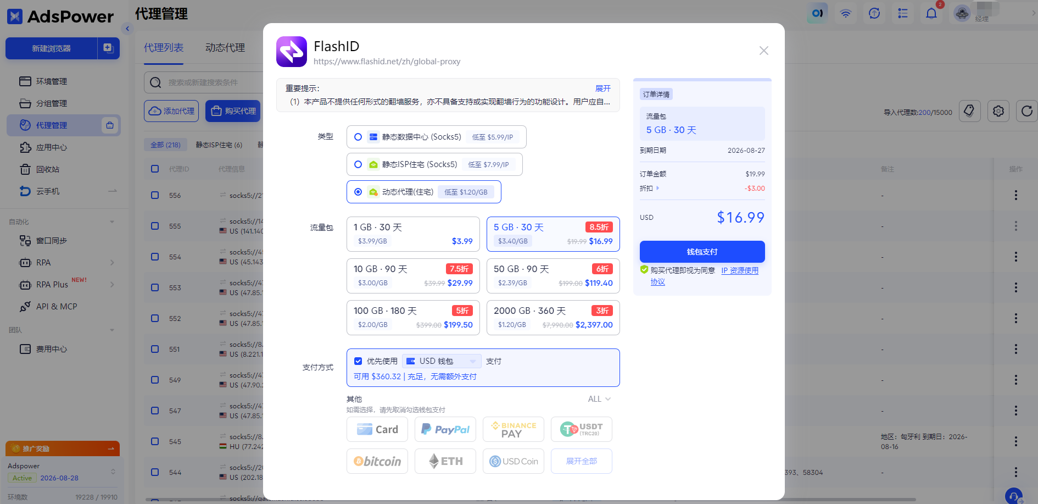The width and height of the screenshot is (1038, 504).
Task: Click the refresh icon in the proxy toolbar
Action: pyautogui.click(x=1026, y=112)
